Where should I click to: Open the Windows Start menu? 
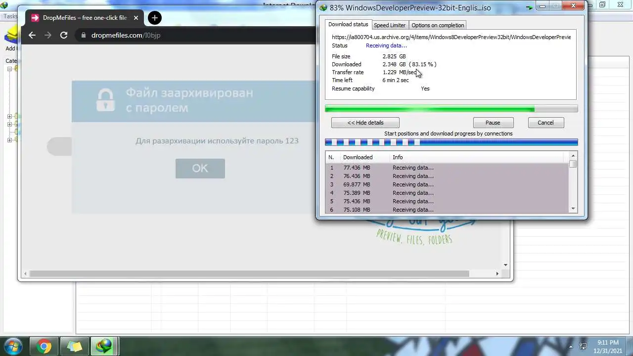click(x=13, y=346)
